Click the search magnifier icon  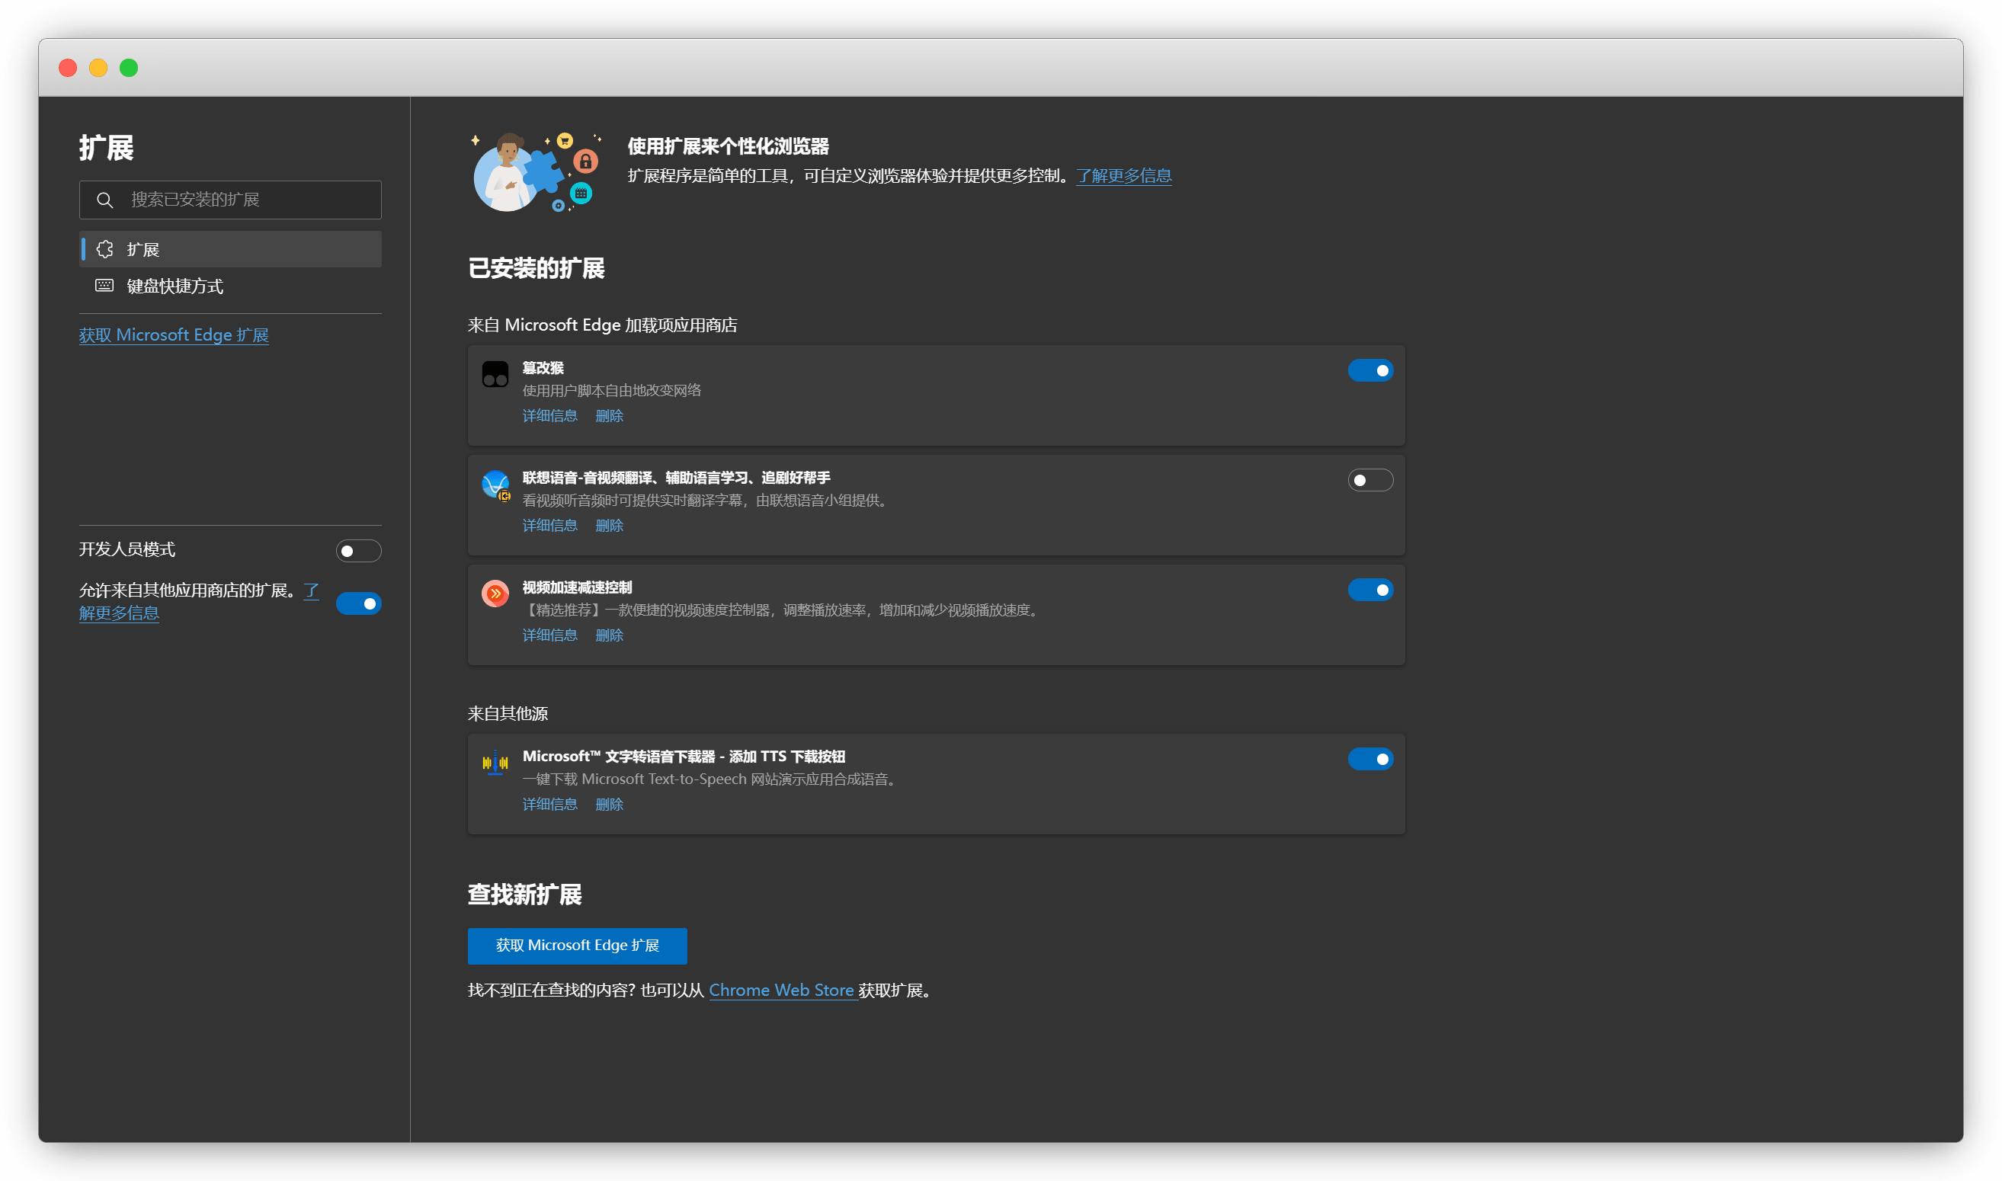pyautogui.click(x=104, y=200)
